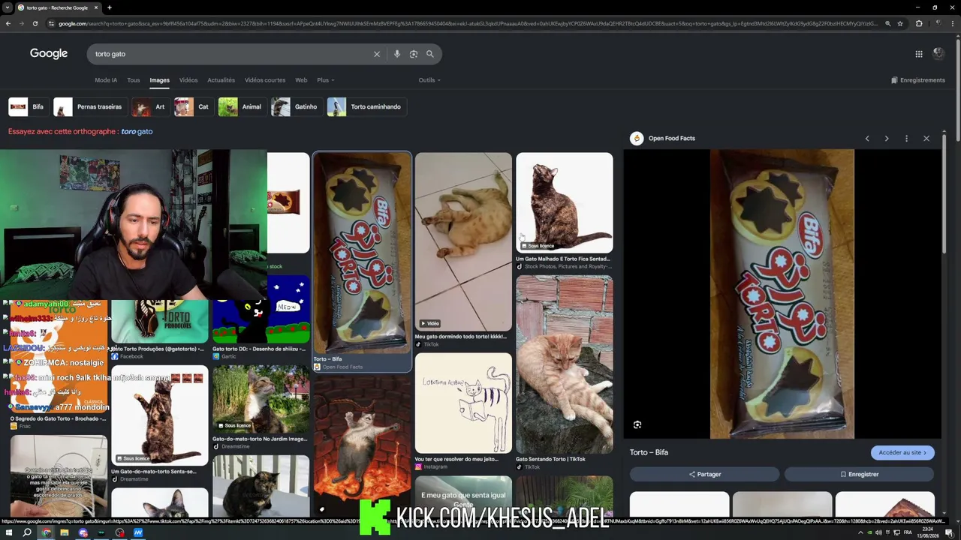Click the Enregistrer button

(860, 475)
